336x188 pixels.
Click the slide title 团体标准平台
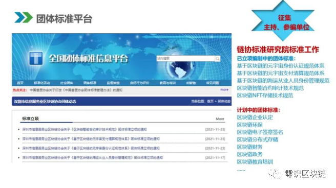click(64, 19)
